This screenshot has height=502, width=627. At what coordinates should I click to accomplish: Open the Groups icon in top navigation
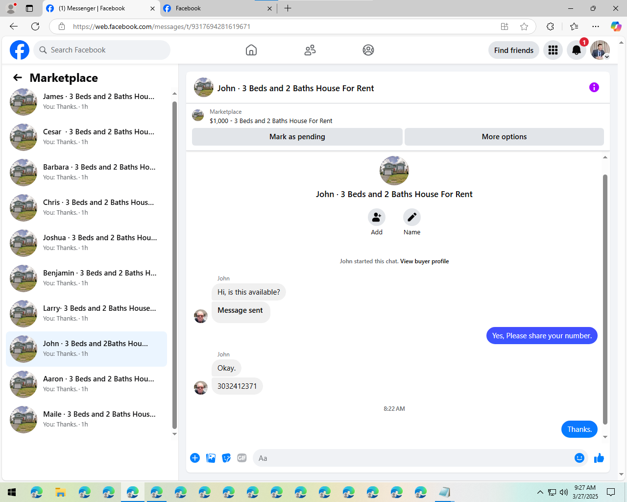tap(368, 50)
